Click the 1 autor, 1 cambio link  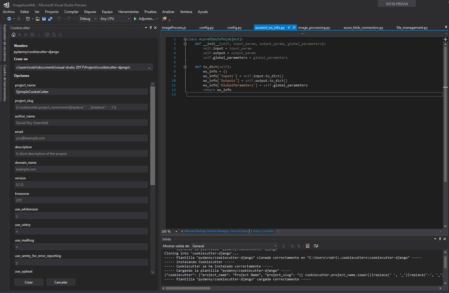(x=262, y=231)
